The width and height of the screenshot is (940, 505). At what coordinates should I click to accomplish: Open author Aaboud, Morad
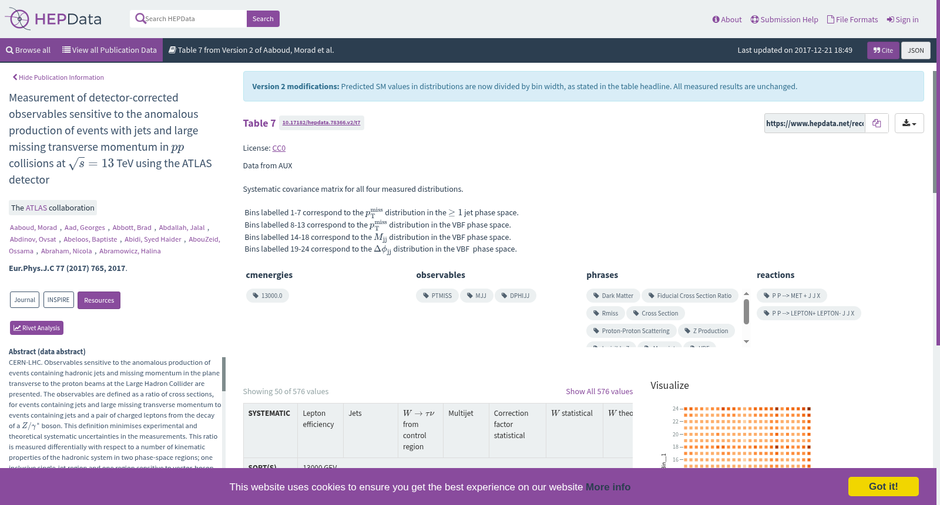pos(33,228)
